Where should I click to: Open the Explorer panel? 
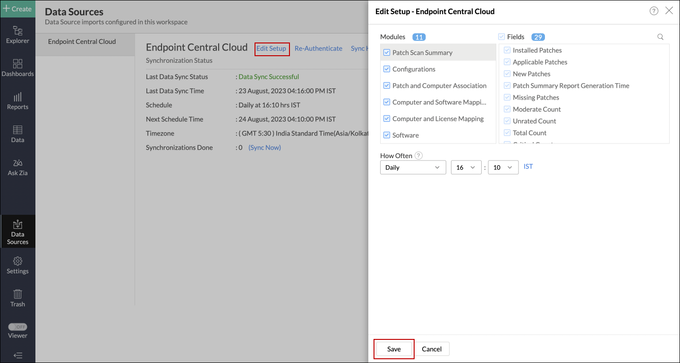point(18,34)
